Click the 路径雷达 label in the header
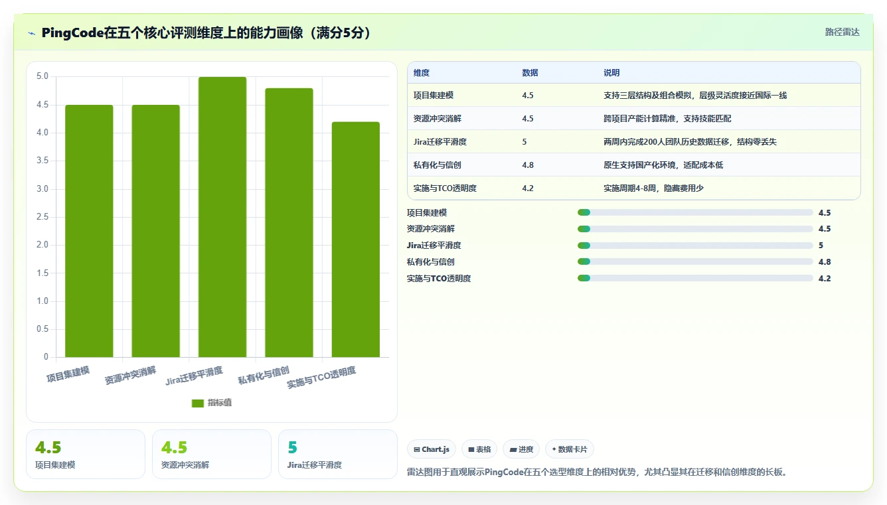This screenshot has width=887, height=505. click(842, 32)
